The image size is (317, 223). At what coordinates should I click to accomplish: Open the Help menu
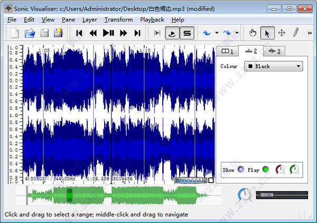pos(178,20)
